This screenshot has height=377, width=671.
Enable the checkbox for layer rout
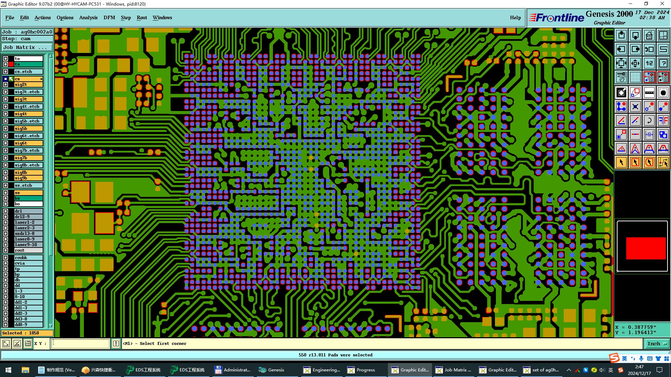(6, 250)
